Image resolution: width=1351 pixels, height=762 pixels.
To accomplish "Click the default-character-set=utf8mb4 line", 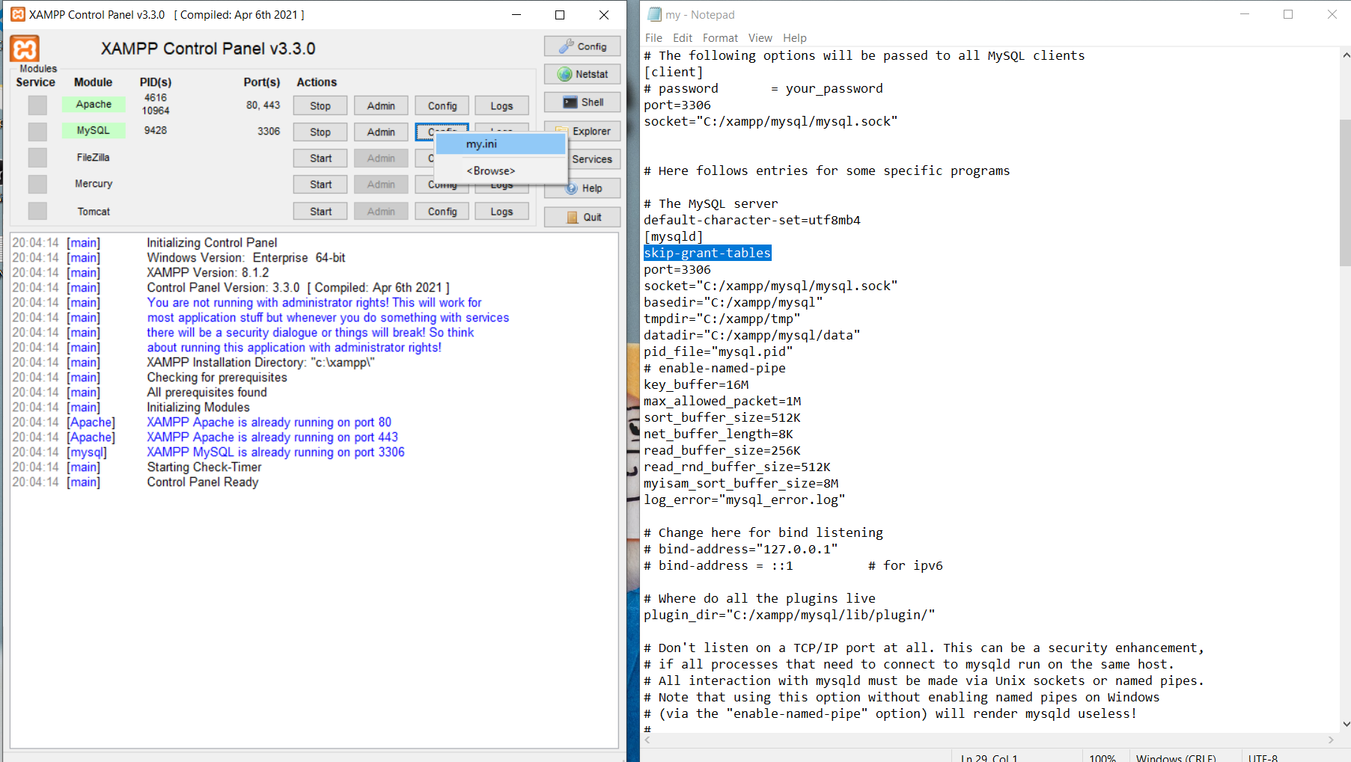I will click(x=752, y=220).
